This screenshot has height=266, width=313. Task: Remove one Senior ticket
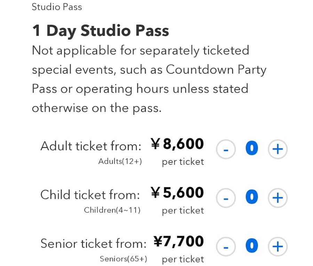tap(226, 247)
